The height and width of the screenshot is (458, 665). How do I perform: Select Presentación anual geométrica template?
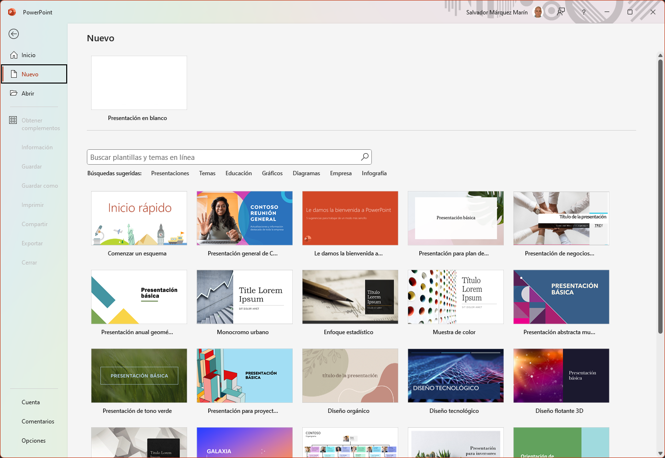coord(139,297)
